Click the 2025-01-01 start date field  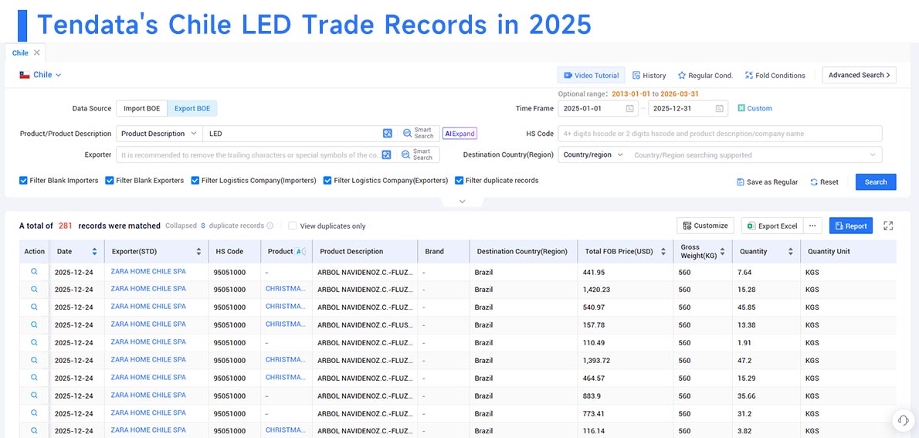pos(598,108)
